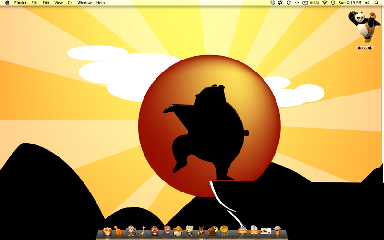Image resolution: width=384 pixels, height=240 pixels.
Task: Open the Window menu
Action: (84, 3)
